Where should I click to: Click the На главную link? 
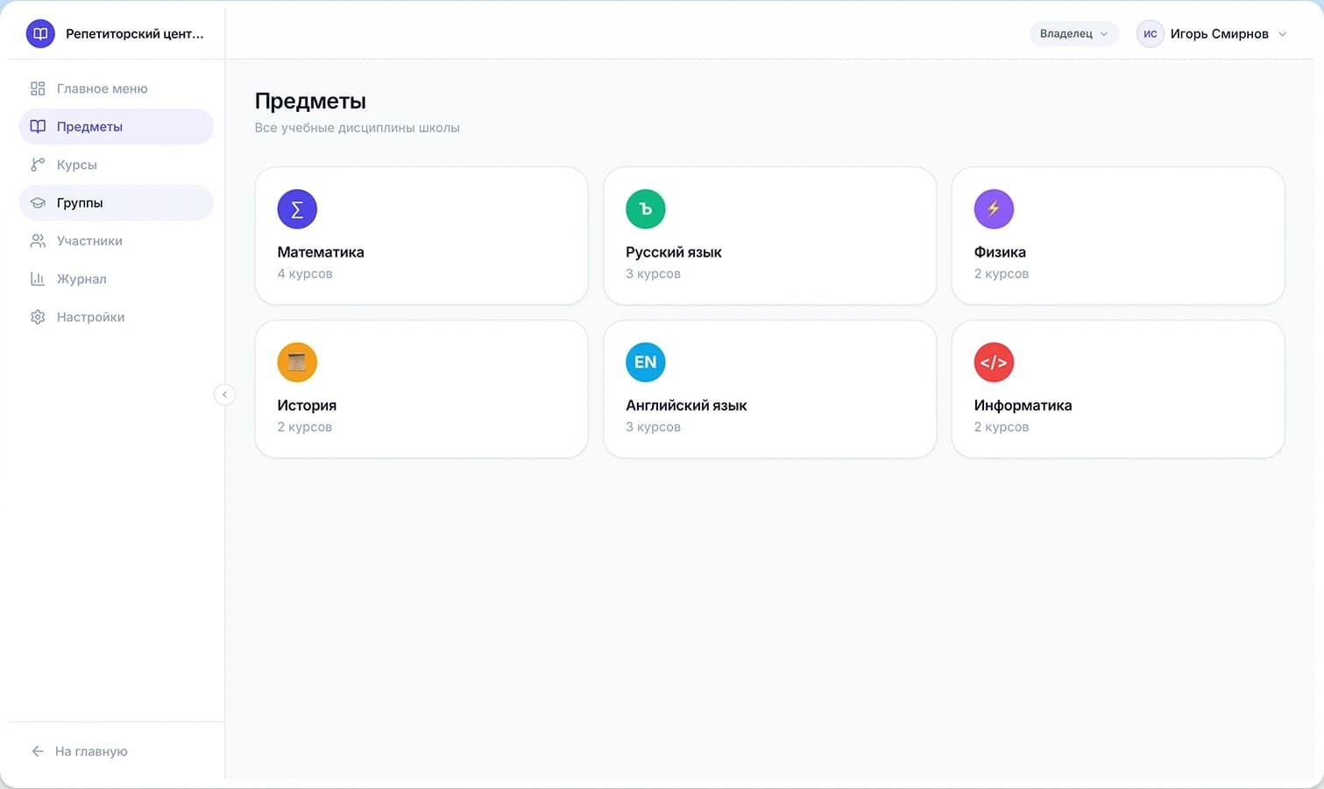click(91, 751)
